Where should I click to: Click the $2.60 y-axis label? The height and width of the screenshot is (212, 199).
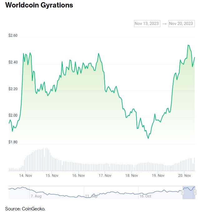tap(13, 36)
